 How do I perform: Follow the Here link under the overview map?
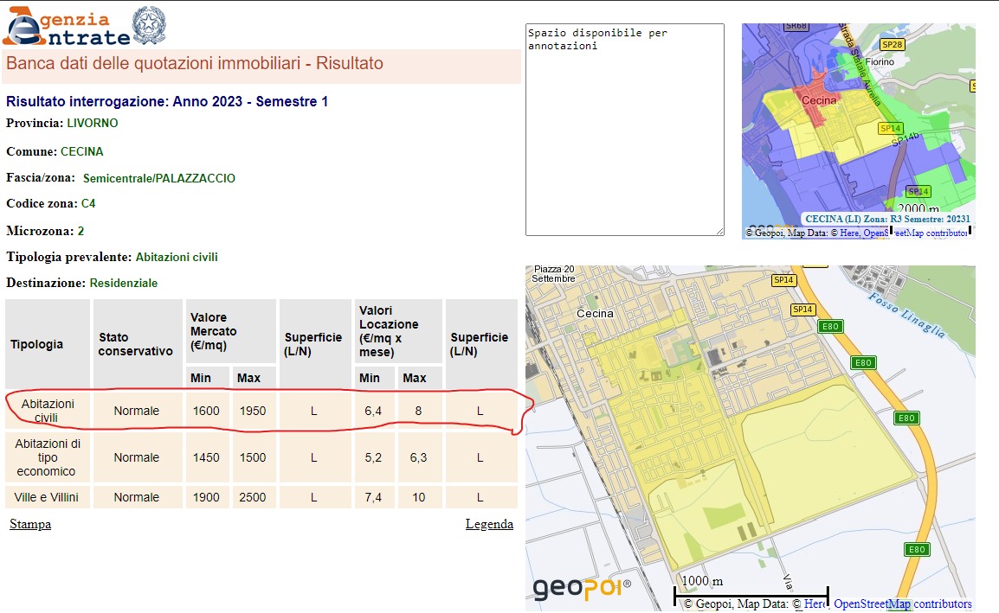849,233
